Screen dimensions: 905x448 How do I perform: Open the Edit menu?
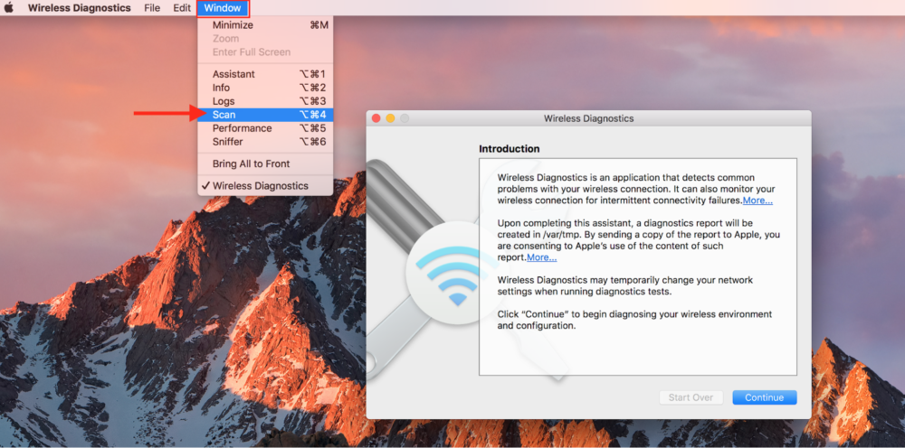click(182, 8)
